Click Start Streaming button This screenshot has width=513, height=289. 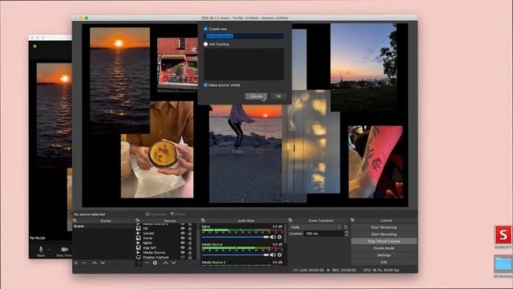384,227
